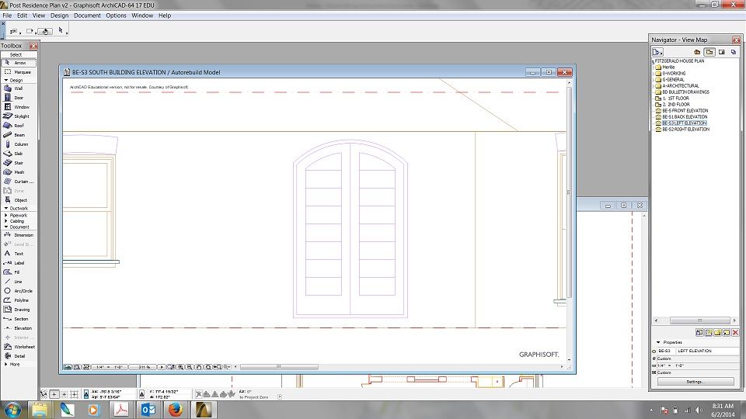Viewport: 746px width, 419px height.
Task: Choose the Drawing tool
Action: click(x=19, y=310)
